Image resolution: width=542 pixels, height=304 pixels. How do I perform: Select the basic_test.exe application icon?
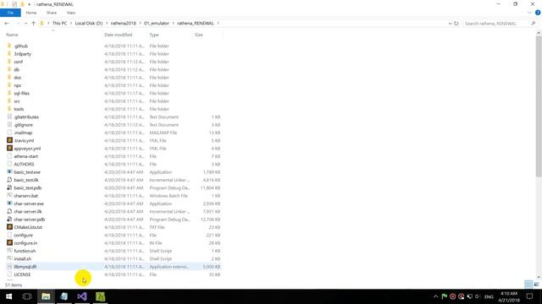pyautogui.click(x=9, y=172)
